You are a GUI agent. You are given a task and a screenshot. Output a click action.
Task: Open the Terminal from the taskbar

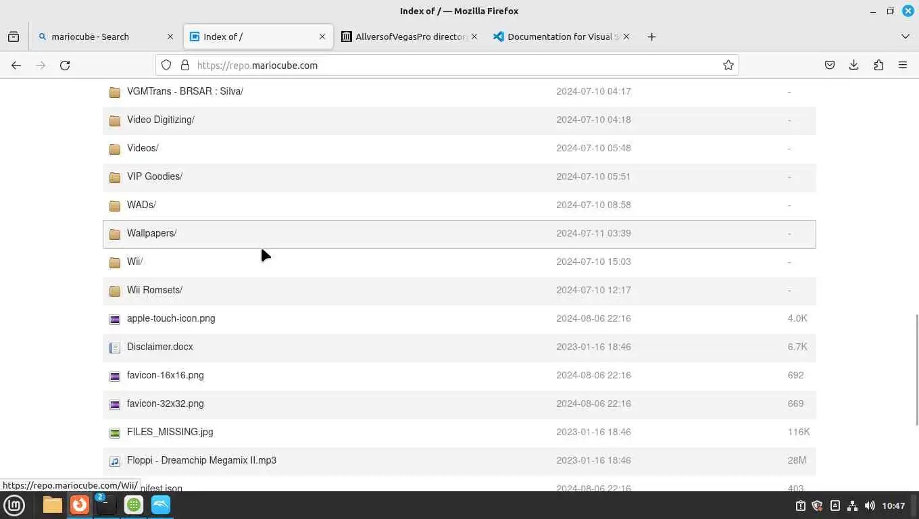pos(106,505)
